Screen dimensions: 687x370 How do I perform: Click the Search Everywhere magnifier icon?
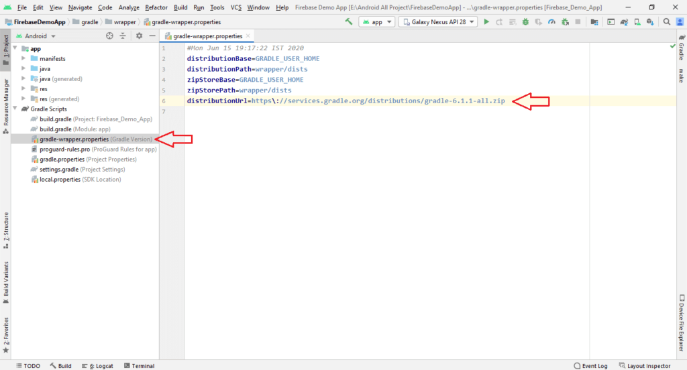click(x=667, y=21)
